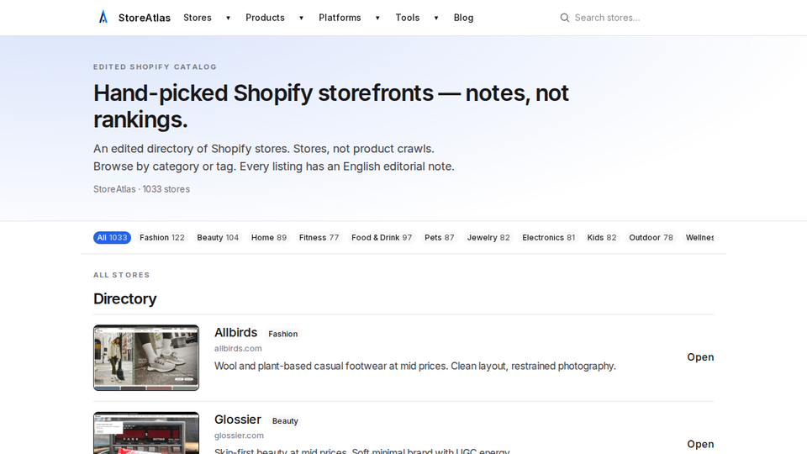Viewport: 807px width, 454px height.
Task: Open the Products menu
Action: pos(265,18)
